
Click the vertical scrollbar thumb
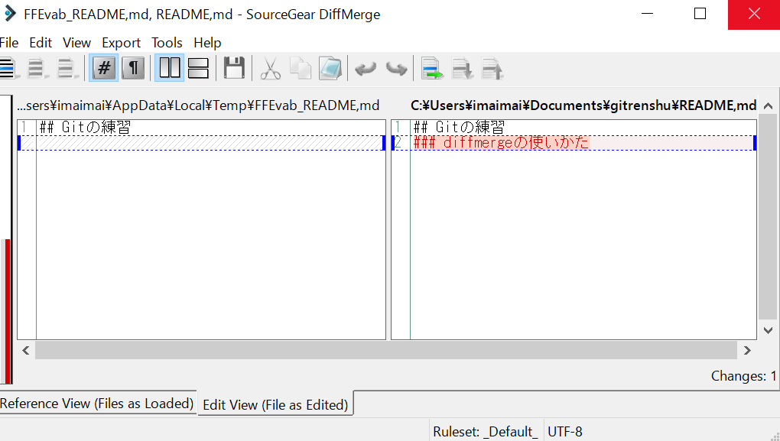(768, 217)
